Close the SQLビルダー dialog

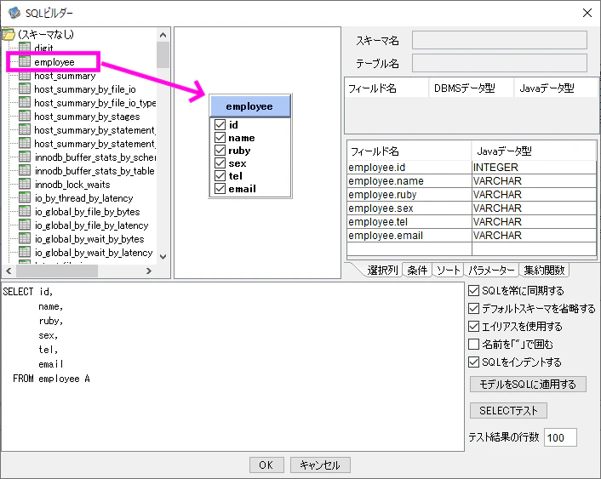coord(587,13)
